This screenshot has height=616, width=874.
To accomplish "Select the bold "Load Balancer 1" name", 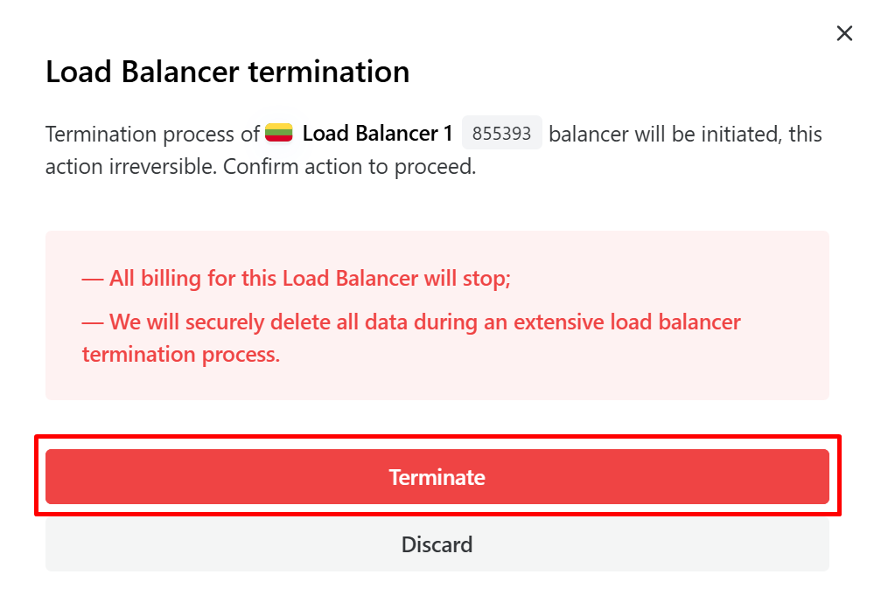I will [377, 134].
